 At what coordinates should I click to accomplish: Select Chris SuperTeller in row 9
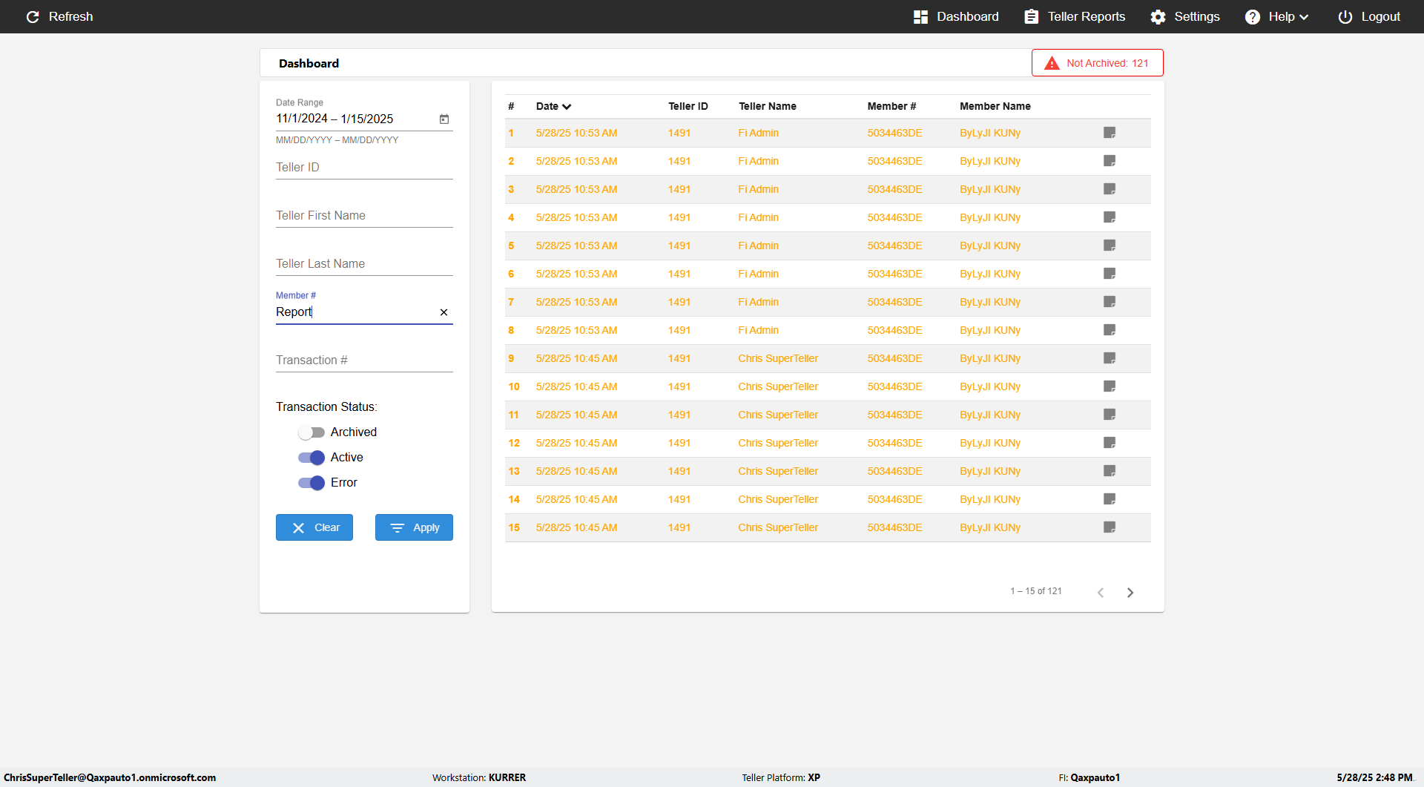click(x=778, y=358)
